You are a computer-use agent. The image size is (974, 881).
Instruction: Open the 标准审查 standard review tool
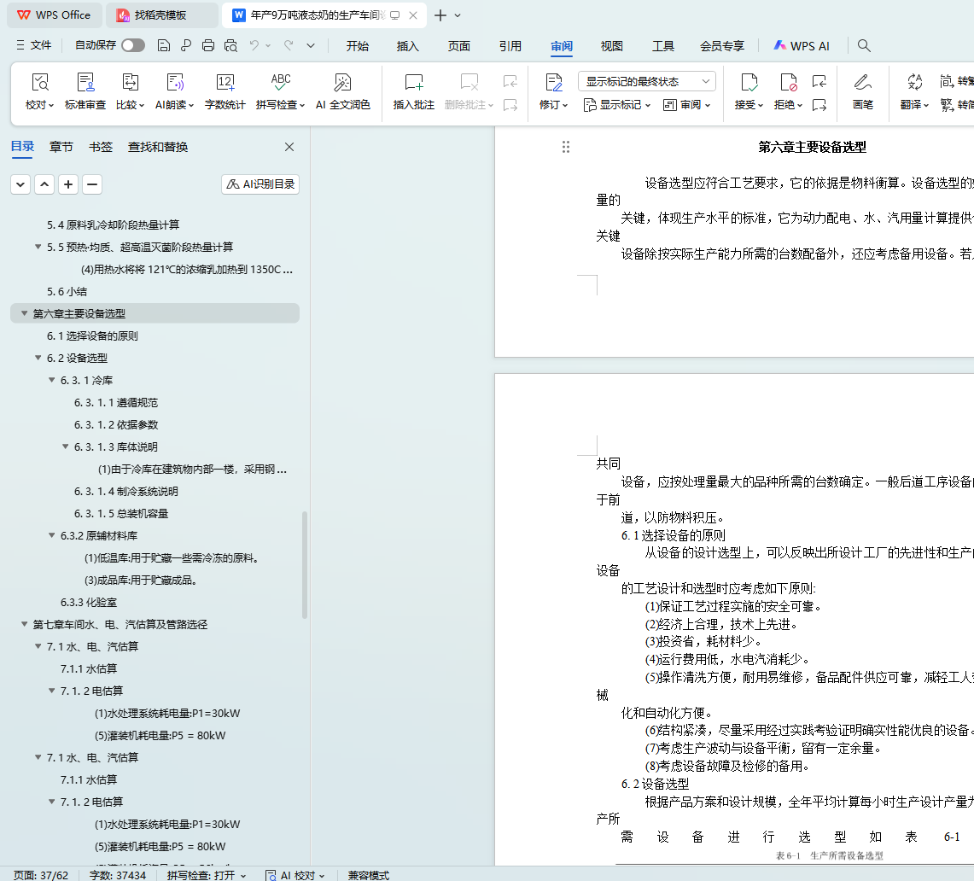[85, 83]
